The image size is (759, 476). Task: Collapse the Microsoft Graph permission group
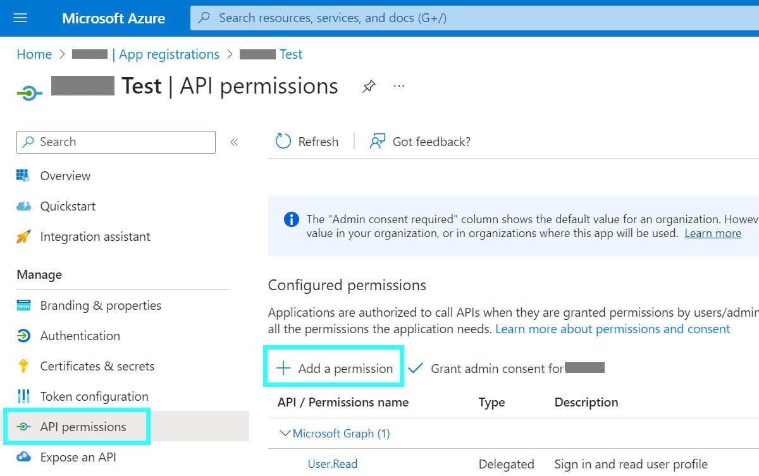(285, 433)
